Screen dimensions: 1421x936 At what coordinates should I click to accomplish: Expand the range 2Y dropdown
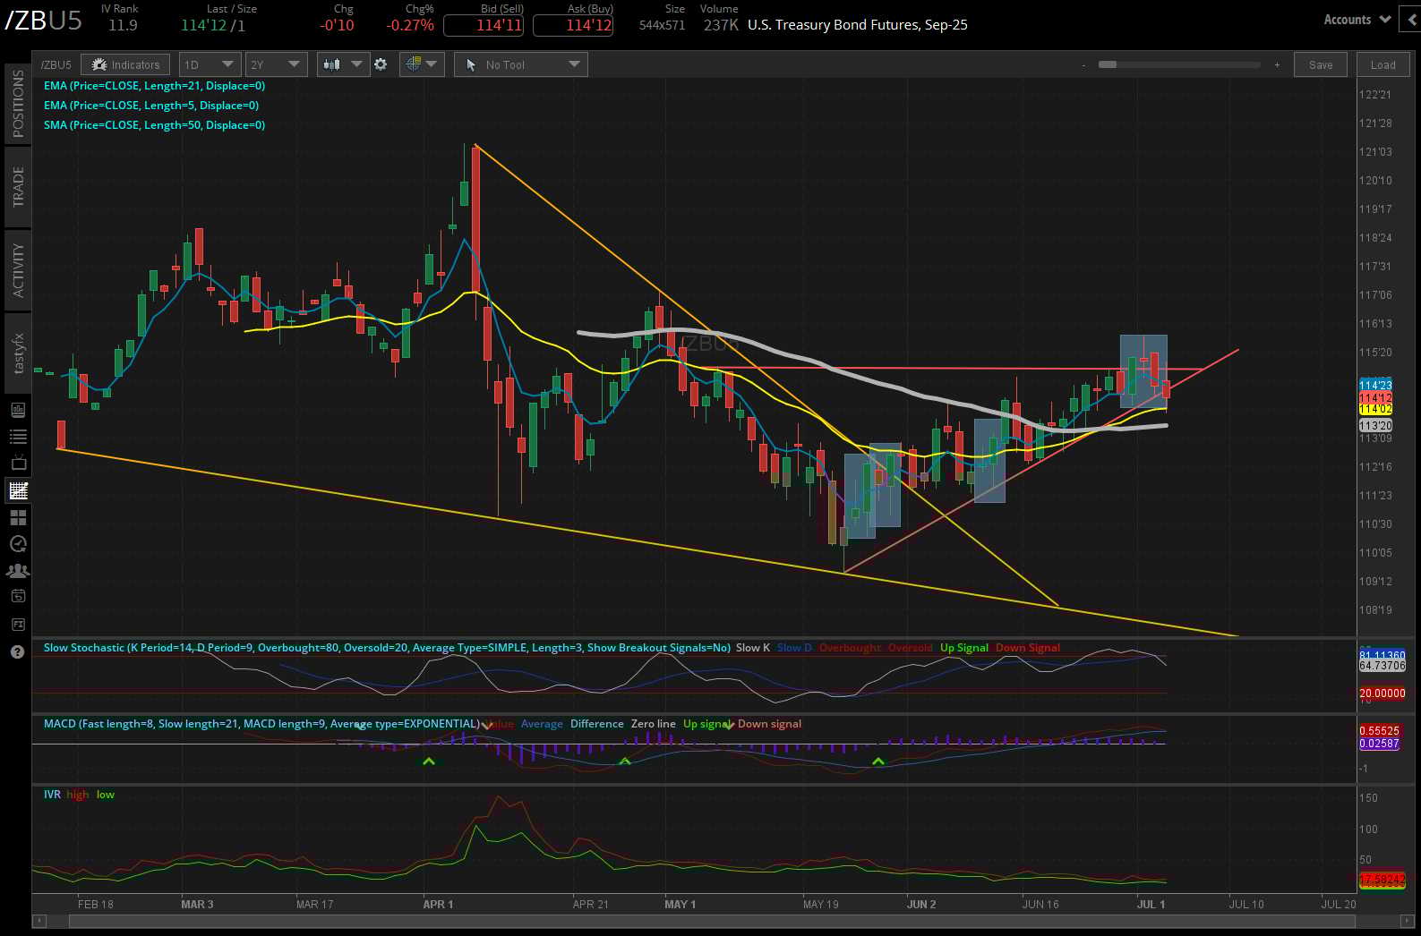pos(276,64)
